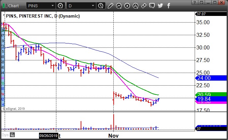Screen dimensions: 228x140
Task: Click the black 37.07 price tag
Action: [211, 14]
